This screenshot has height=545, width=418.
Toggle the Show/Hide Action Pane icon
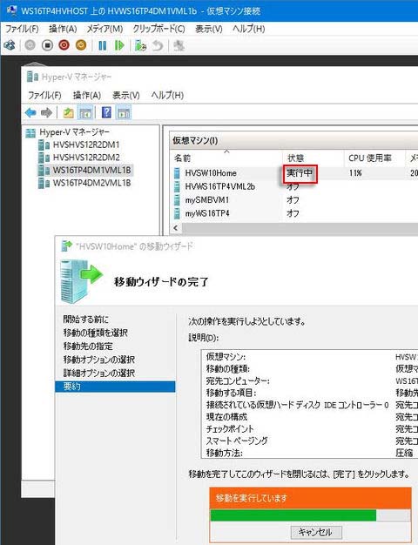click(124, 112)
